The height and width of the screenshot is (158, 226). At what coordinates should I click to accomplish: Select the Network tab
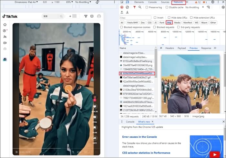178,2
